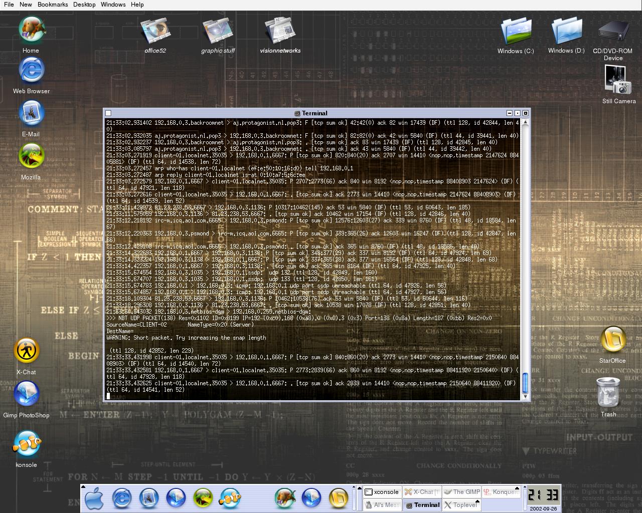
Task: Click the Gimp globe icon left of Mozilla in panel
Action: point(176,498)
